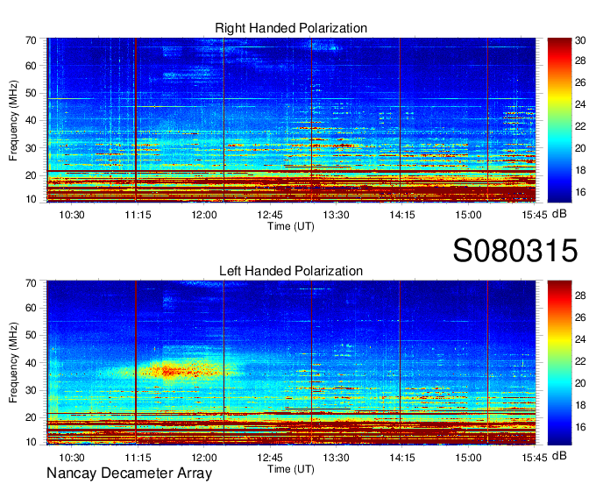
Task: Click the 14:15 time tick under the Left Handed plot
Action: [x=402, y=458]
